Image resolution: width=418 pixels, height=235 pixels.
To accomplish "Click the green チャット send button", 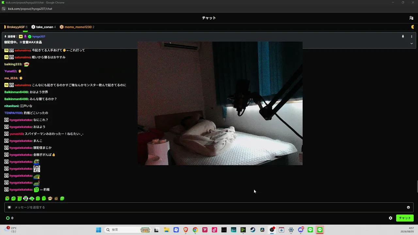I will [x=405, y=218].
